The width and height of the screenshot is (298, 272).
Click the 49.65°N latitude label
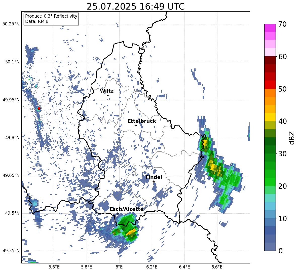click(11, 175)
